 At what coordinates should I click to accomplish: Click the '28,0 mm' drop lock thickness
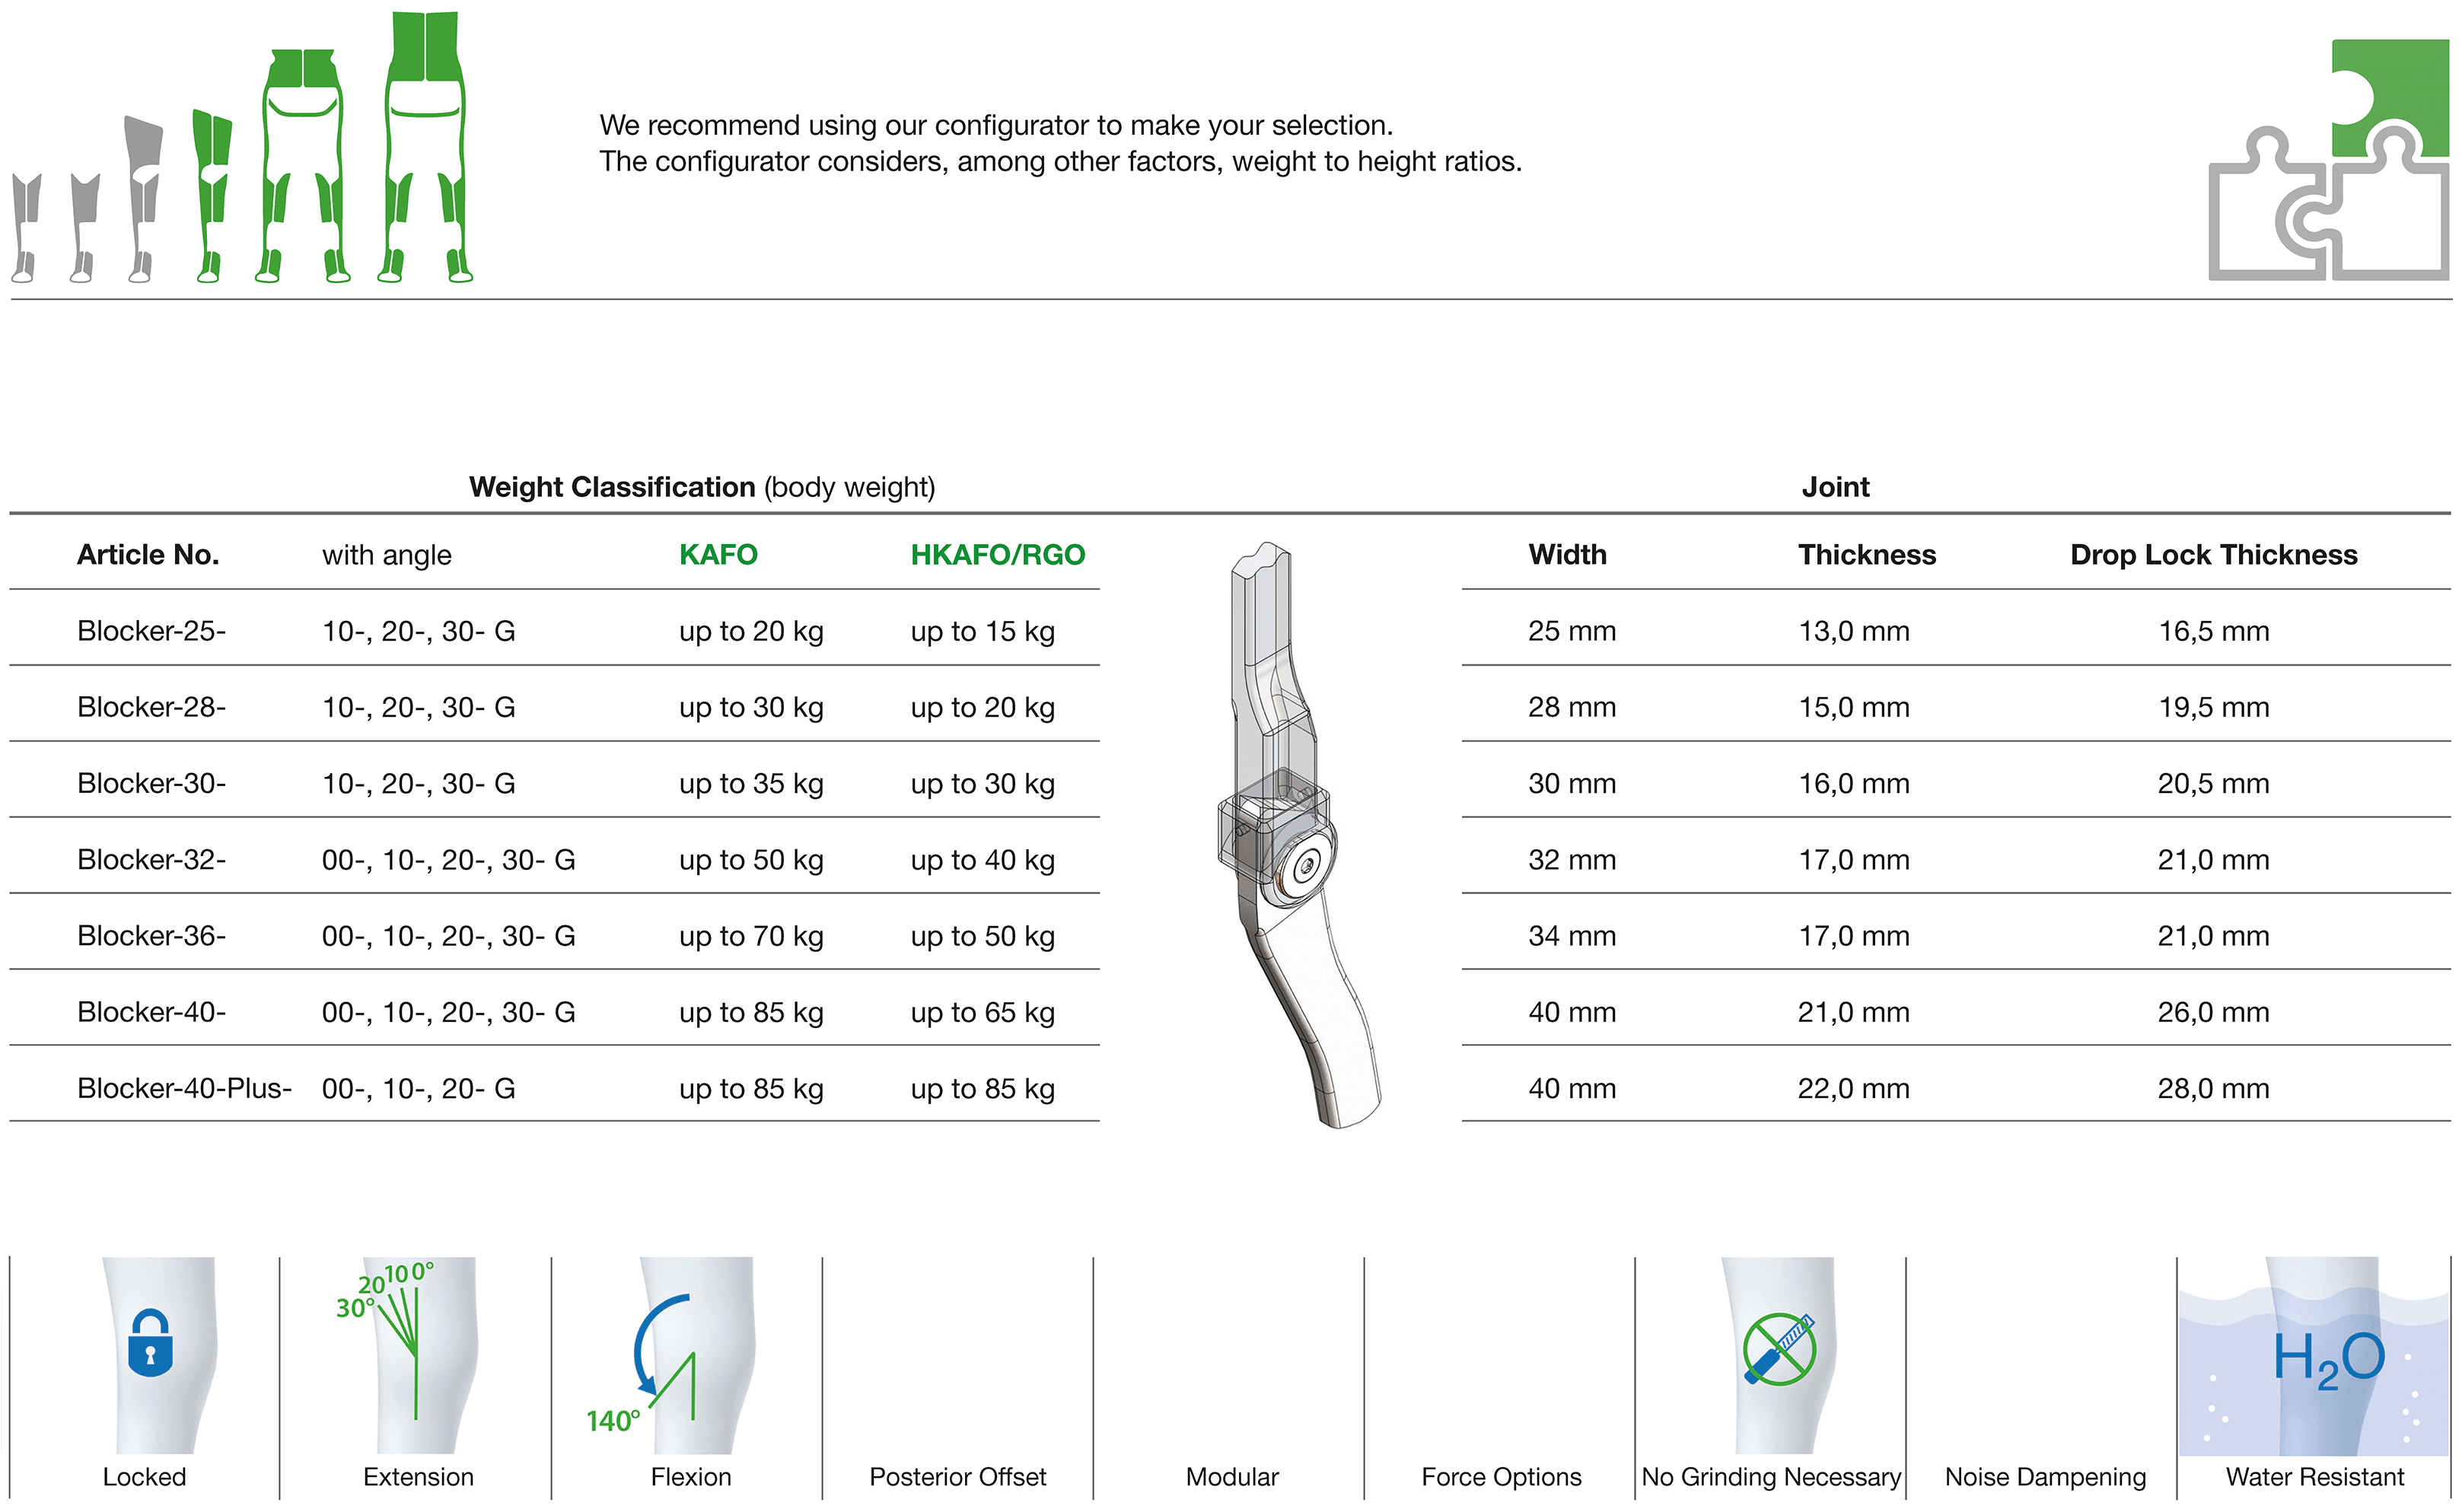click(x=2212, y=1088)
